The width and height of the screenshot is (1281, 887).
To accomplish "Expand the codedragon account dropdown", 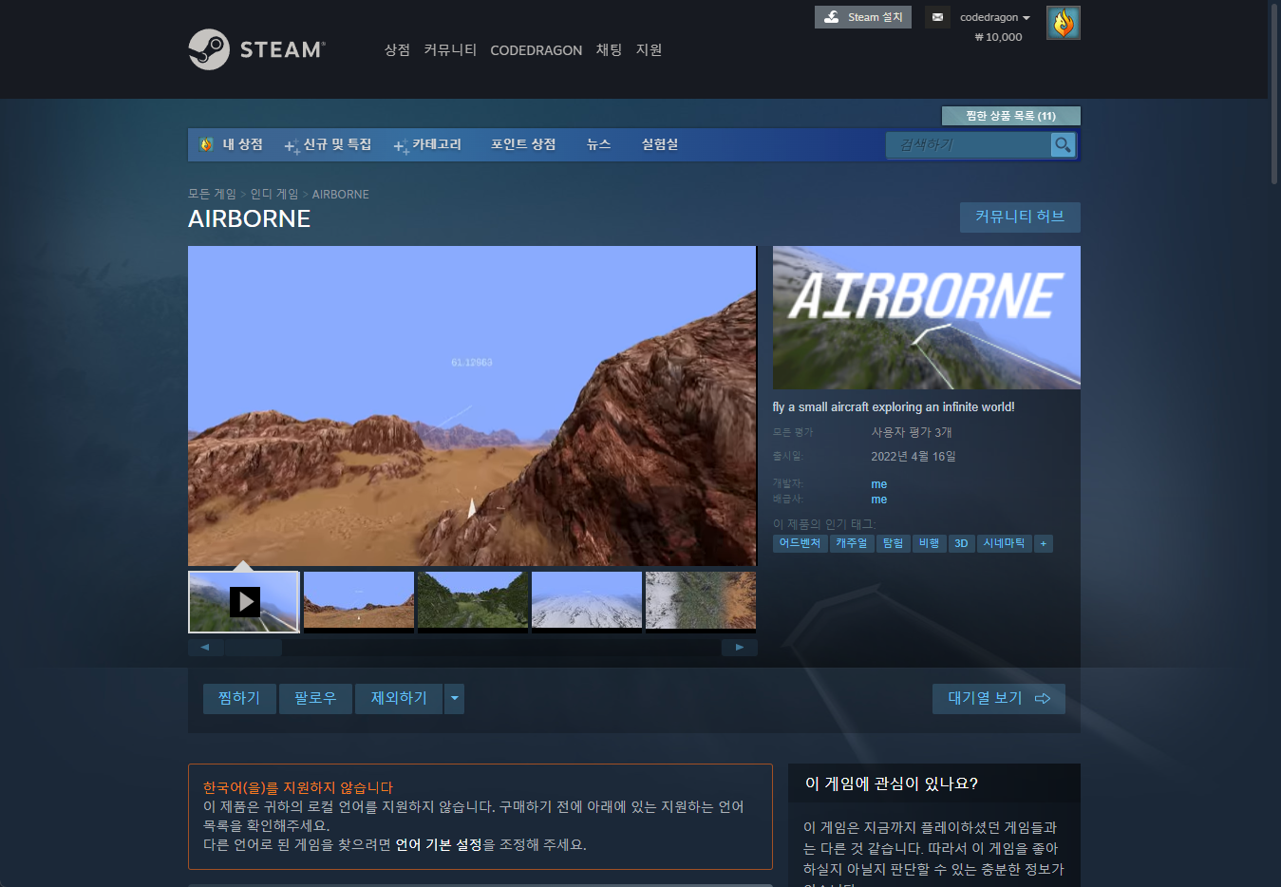I will [994, 17].
